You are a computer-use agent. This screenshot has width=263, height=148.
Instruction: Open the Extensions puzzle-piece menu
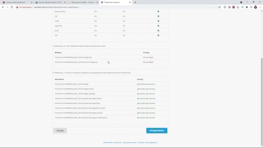247,7
